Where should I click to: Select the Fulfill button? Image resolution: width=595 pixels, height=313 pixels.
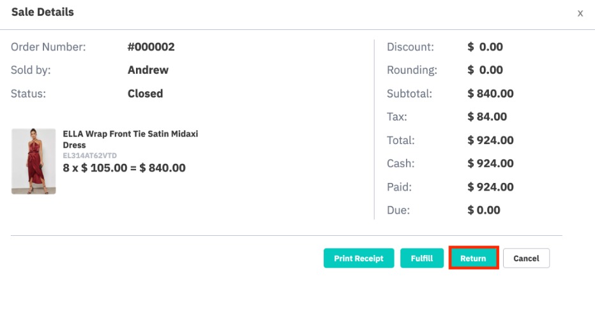click(x=421, y=258)
